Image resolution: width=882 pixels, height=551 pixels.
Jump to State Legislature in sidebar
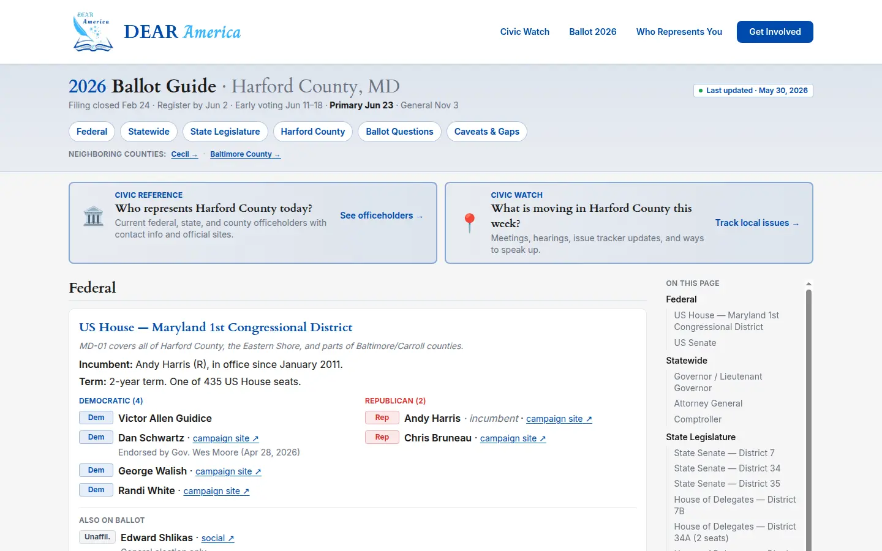tap(701, 437)
